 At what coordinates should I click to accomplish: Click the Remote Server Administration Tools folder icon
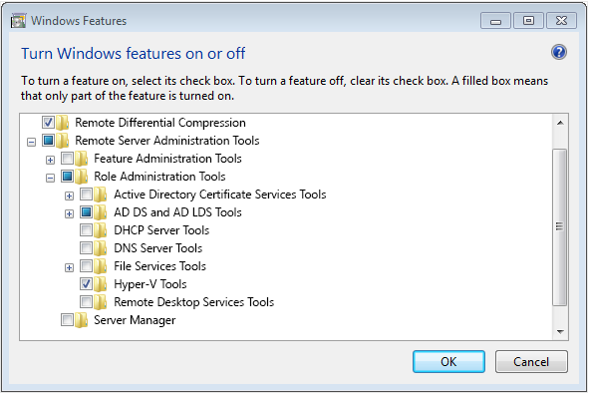click(x=63, y=141)
